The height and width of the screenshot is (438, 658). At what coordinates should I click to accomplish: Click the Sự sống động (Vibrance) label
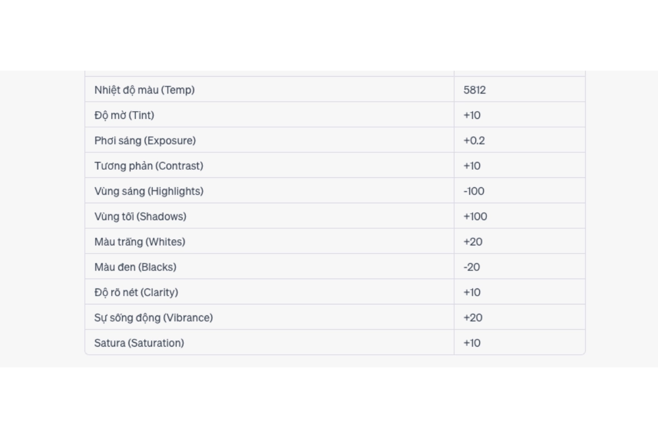[154, 318]
